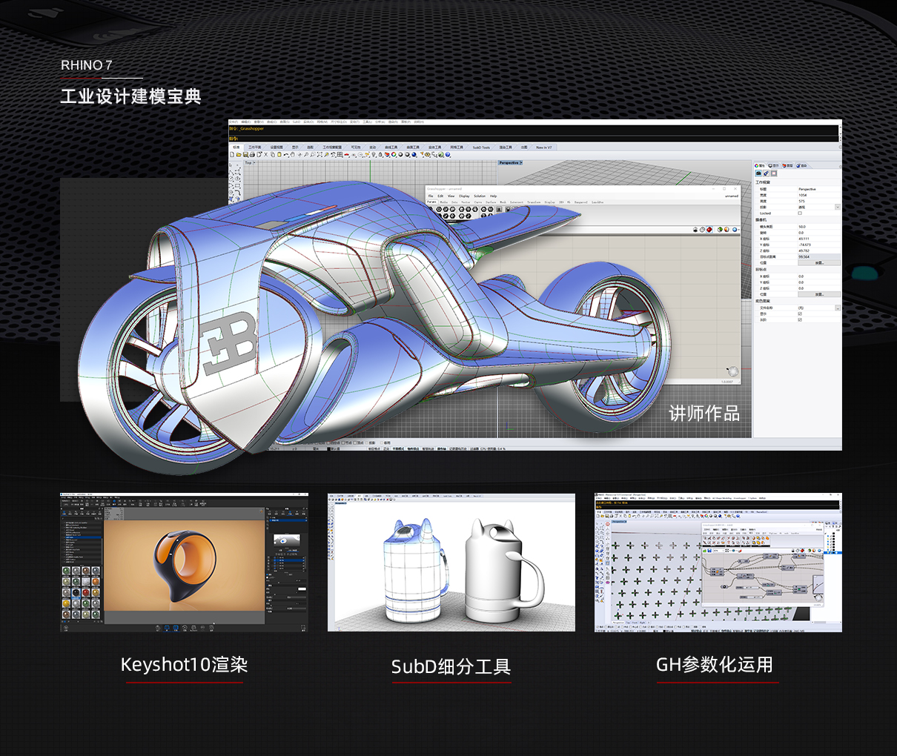Select Grasshopper's Surface component tab
The width and height of the screenshot is (897, 756).
(x=491, y=202)
